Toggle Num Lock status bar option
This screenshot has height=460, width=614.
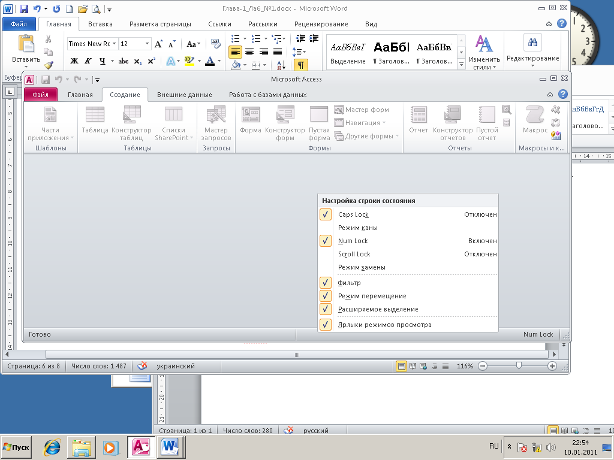(408, 241)
